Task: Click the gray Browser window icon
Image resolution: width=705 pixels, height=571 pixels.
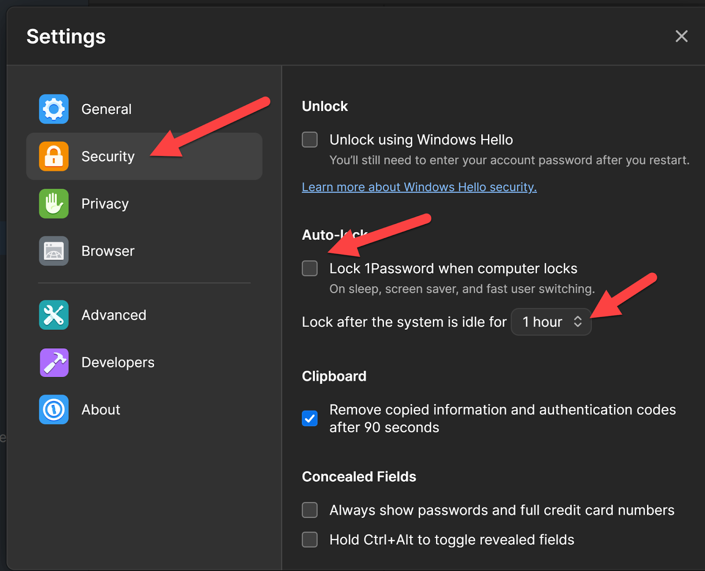Action: coord(54,251)
